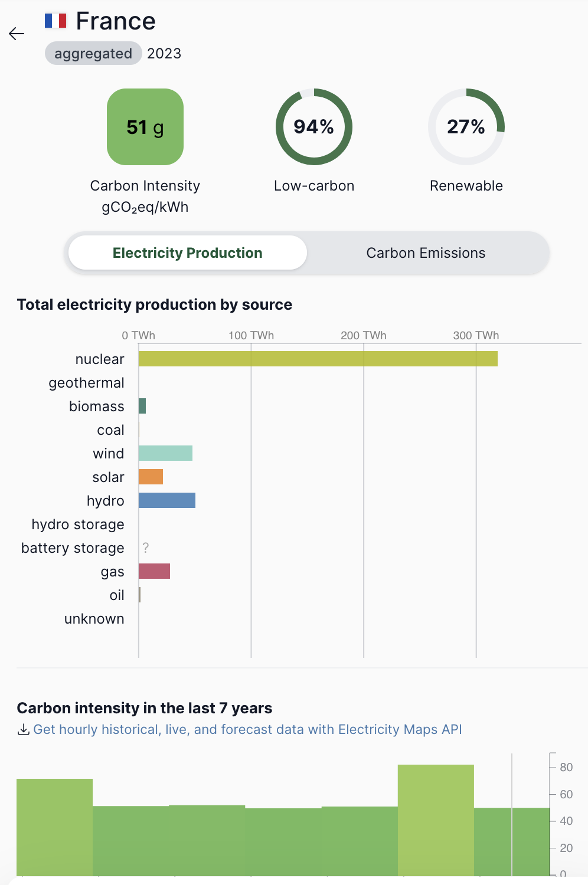Click the blue hydro bar
Screen dimensions: 588x885
[x=167, y=500]
